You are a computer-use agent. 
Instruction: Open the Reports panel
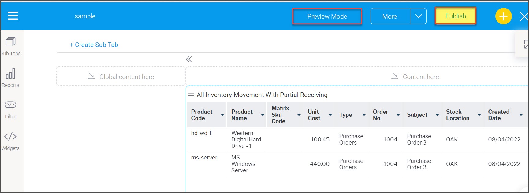[x=10, y=78]
